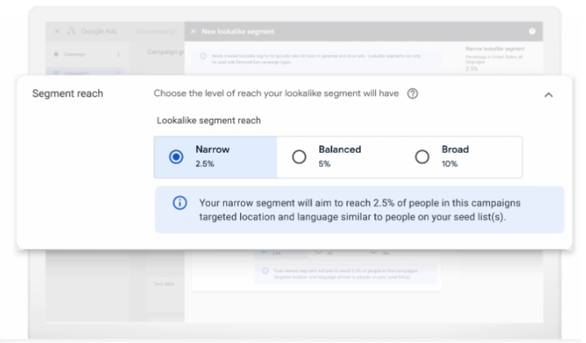586x343 pixels.
Task: Close the New lookalike segment panel
Action: pyautogui.click(x=193, y=32)
